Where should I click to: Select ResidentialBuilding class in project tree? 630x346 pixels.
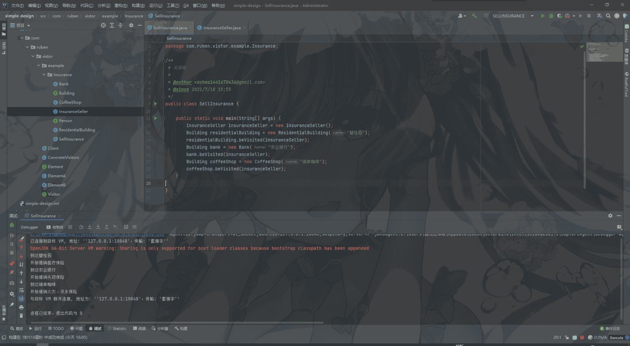click(x=77, y=130)
